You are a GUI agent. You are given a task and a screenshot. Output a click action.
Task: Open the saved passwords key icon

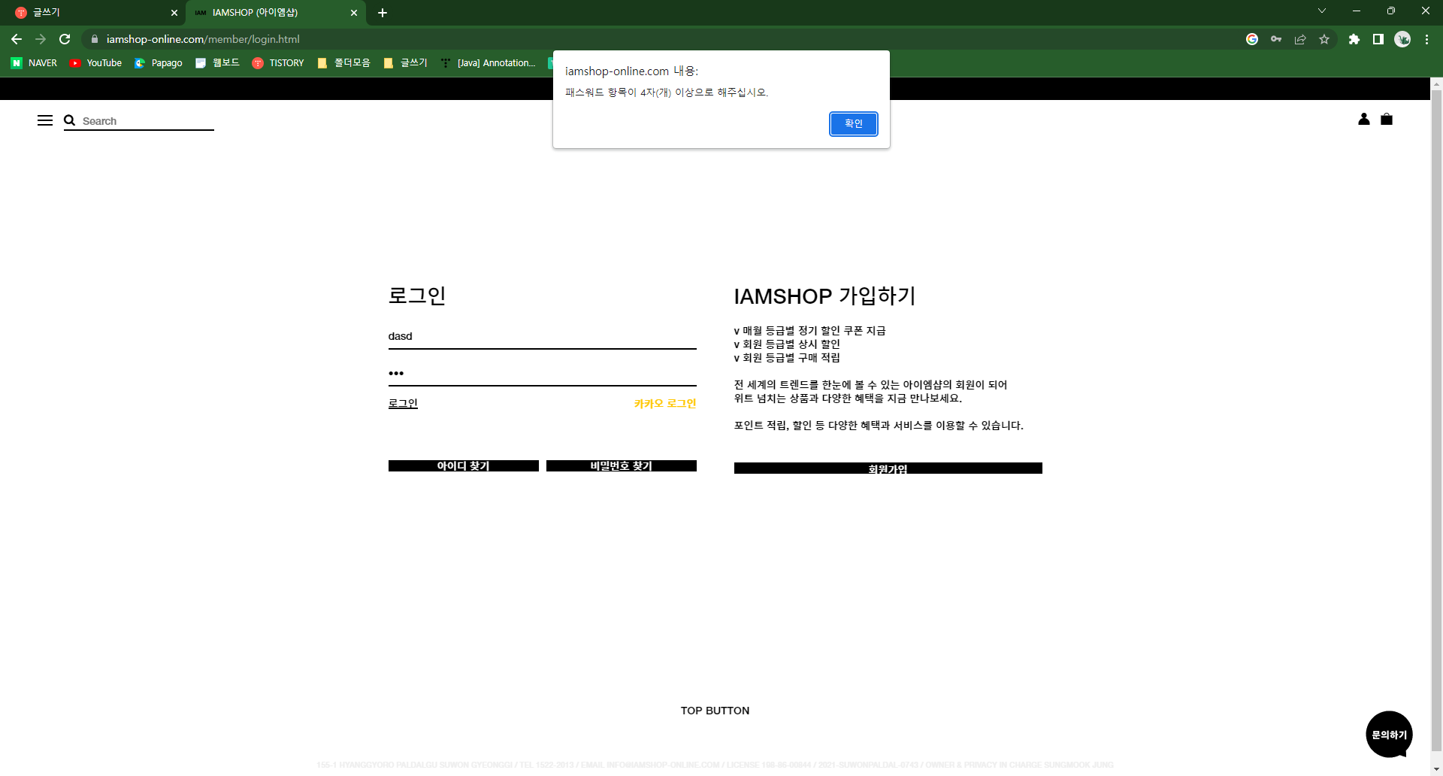[x=1276, y=39]
